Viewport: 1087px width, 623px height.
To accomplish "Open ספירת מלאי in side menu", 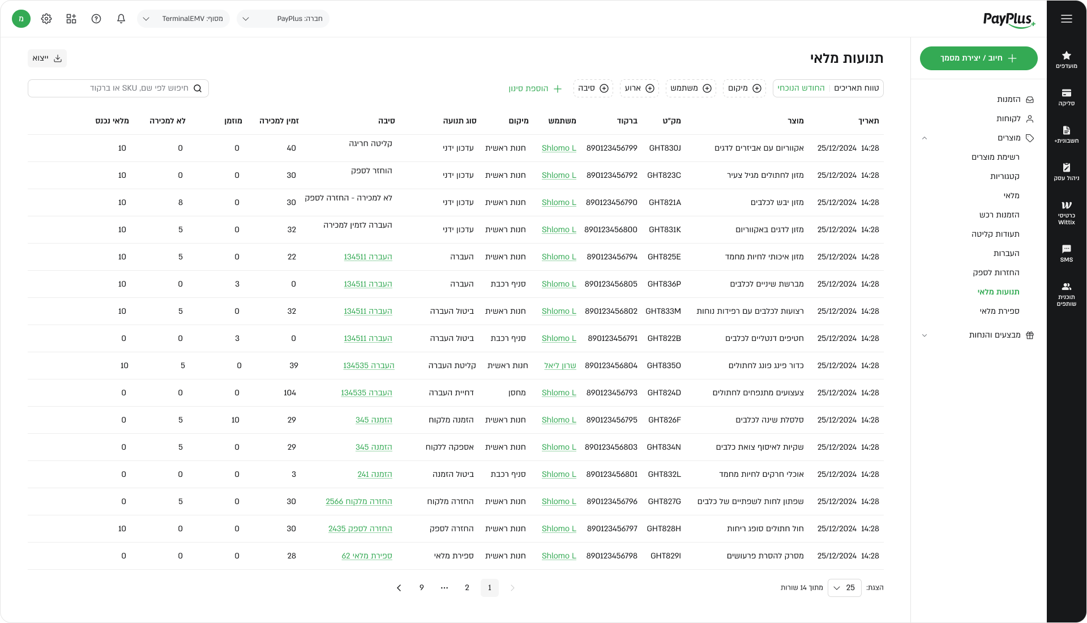I will click(999, 311).
